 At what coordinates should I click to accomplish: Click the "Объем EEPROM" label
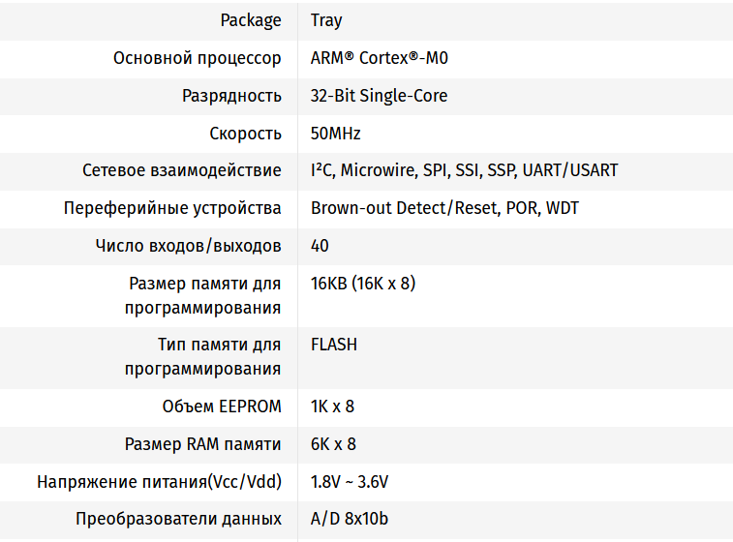(222, 406)
